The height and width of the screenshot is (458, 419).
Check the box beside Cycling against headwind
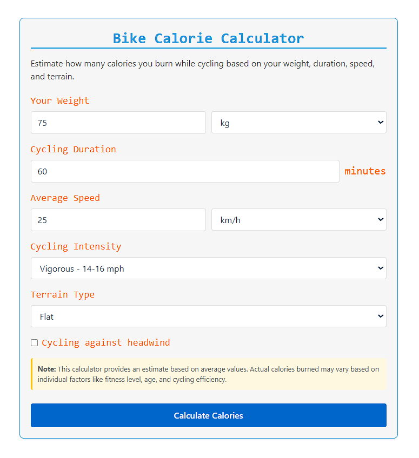click(34, 342)
